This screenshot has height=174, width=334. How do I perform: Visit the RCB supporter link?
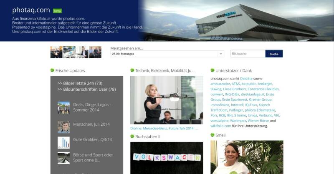222,115
